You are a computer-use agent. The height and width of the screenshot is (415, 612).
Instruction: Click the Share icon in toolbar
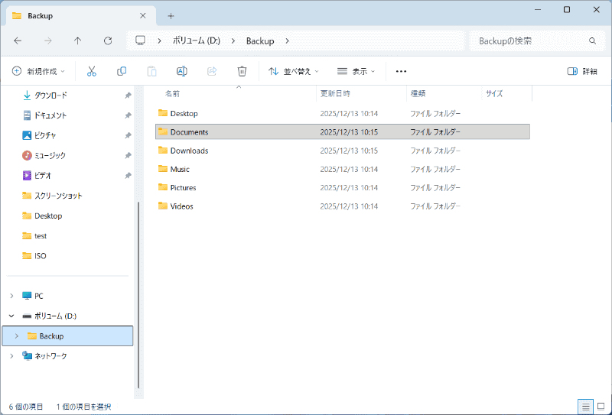(x=212, y=71)
